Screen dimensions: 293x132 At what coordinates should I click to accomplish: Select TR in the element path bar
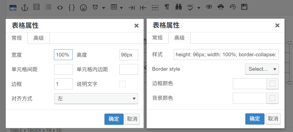49,130
